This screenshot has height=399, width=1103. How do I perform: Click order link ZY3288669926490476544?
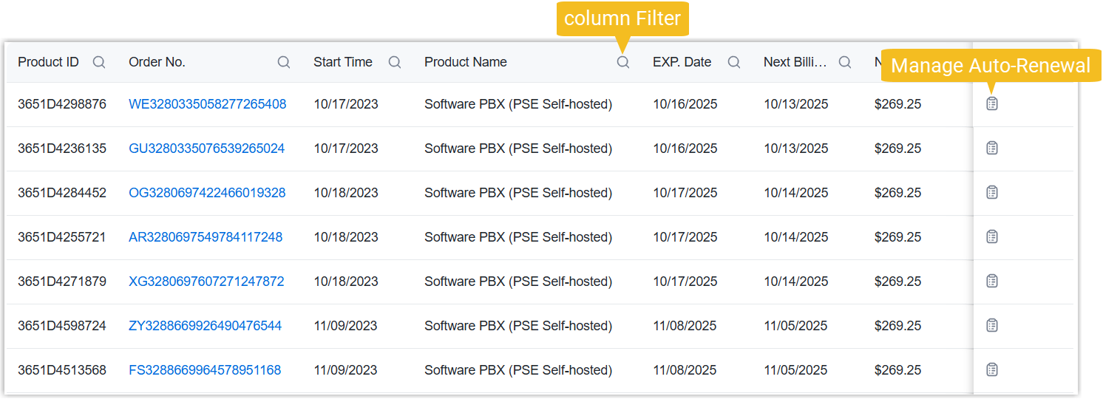coord(205,326)
